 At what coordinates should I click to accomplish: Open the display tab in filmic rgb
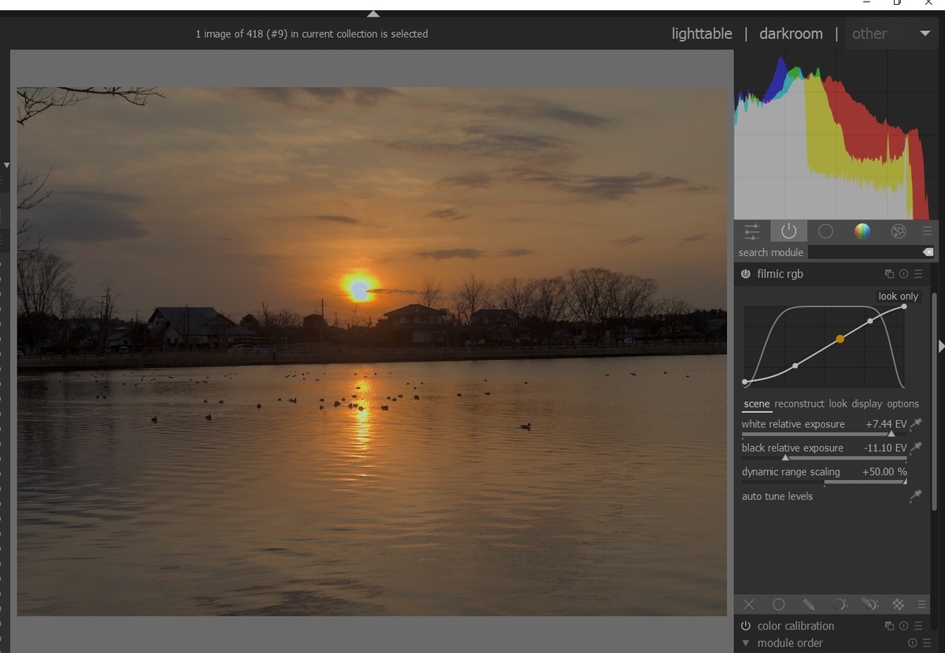(x=867, y=404)
